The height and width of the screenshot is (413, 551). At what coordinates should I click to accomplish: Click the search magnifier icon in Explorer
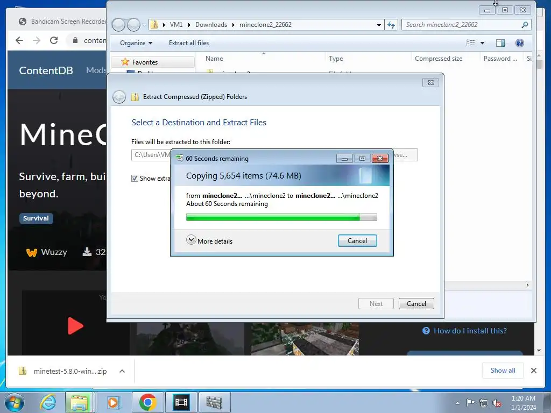click(x=524, y=25)
